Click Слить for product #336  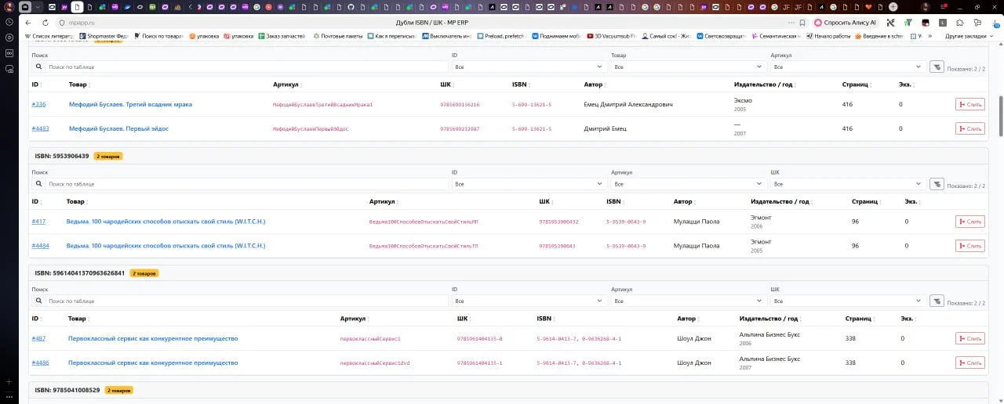tap(969, 104)
